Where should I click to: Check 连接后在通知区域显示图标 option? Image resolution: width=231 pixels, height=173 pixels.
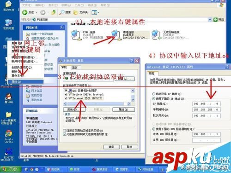(65, 131)
